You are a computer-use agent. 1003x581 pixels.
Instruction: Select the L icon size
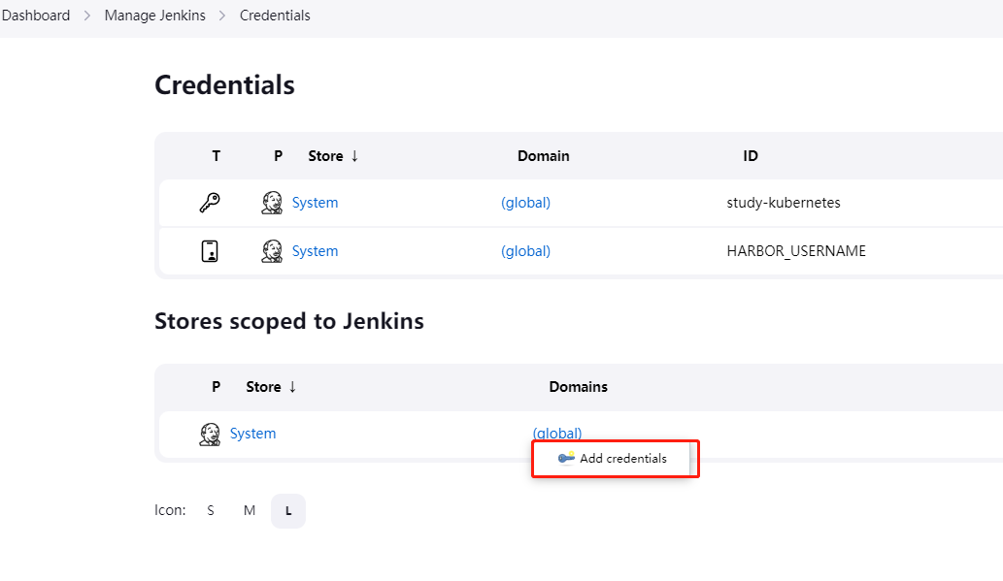pos(287,509)
